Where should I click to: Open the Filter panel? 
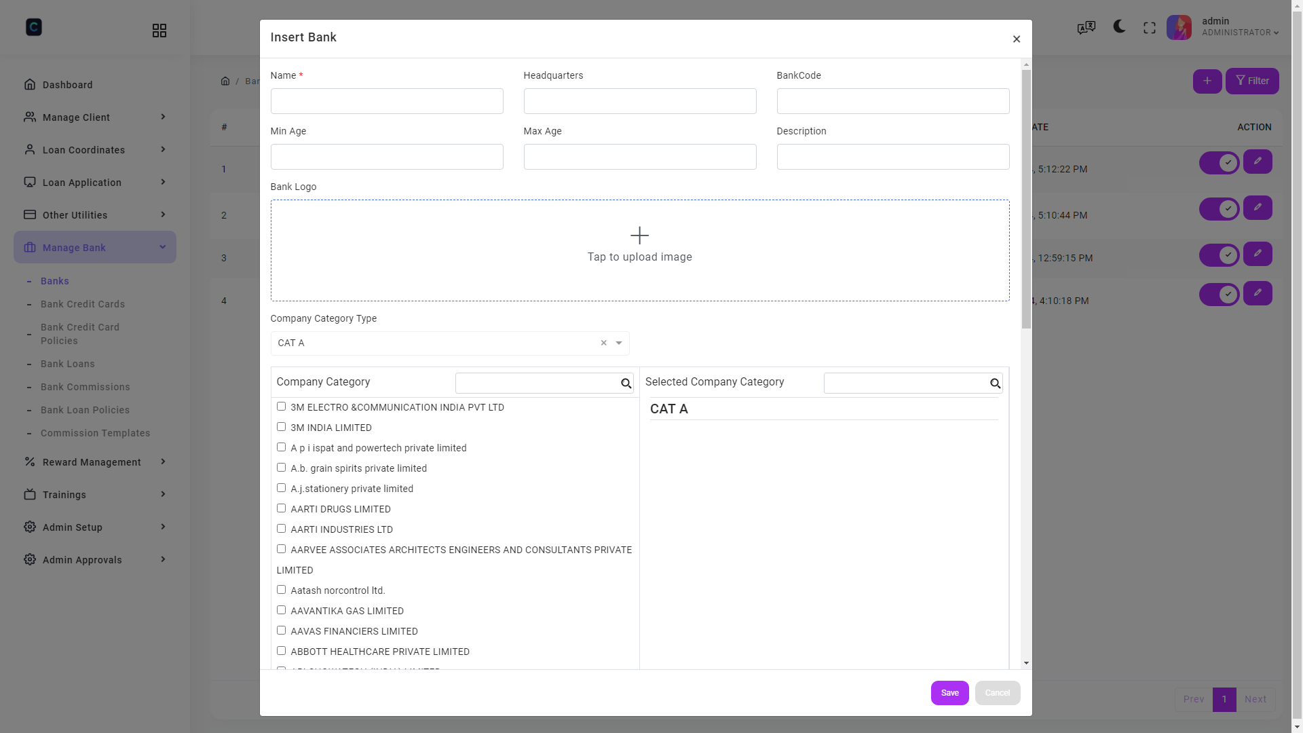(1252, 81)
